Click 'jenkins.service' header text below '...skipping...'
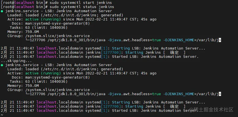The width and height of the screenshot is (238, 117). click(x=22, y=65)
